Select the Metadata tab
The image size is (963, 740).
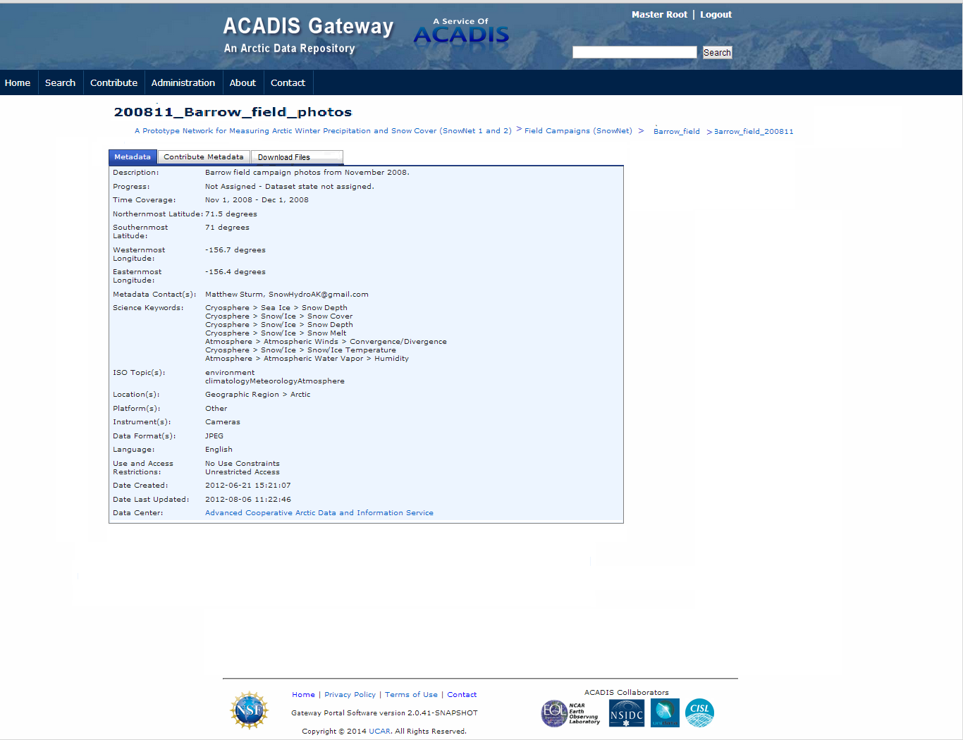point(133,157)
